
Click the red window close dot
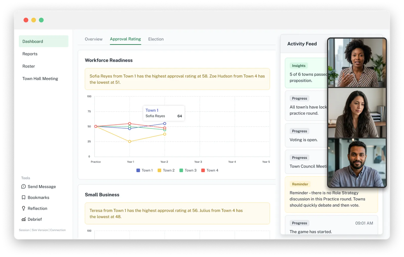(x=26, y=20)
